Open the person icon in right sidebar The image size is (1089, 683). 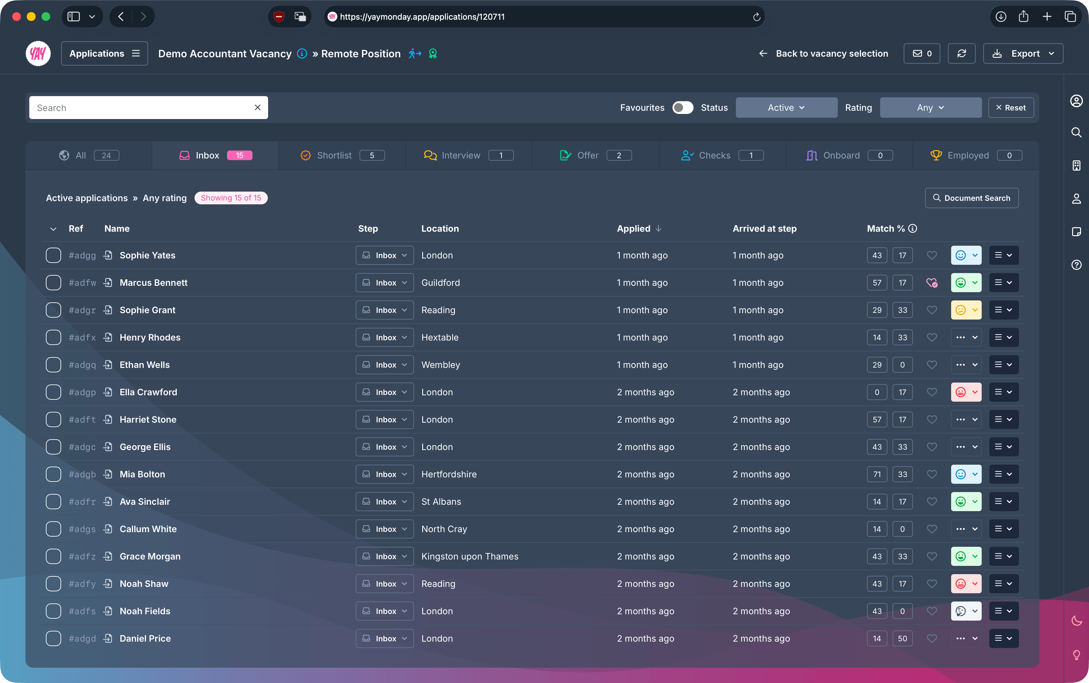1076,198
